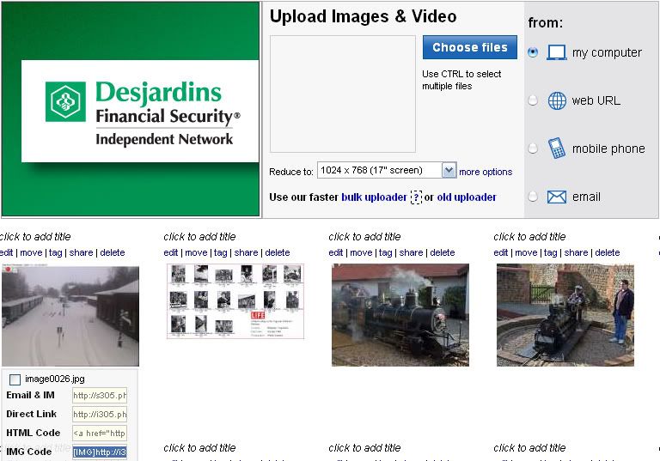Click tag for the turntable locomotive image
The image size is (660, 461).
(550, 252)
